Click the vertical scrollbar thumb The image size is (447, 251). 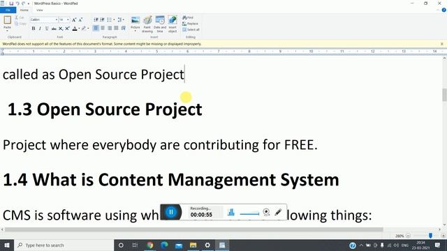[444, 95]
